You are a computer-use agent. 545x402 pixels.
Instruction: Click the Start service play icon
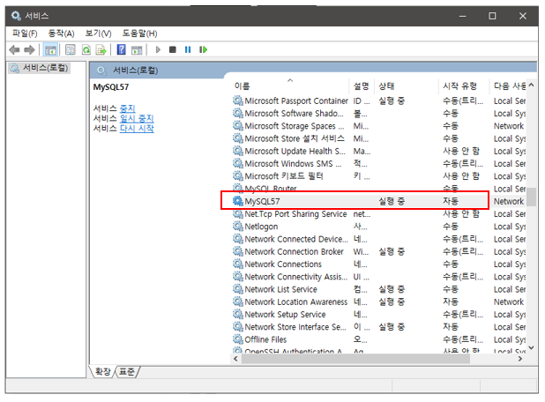click(x=158, y=50)
